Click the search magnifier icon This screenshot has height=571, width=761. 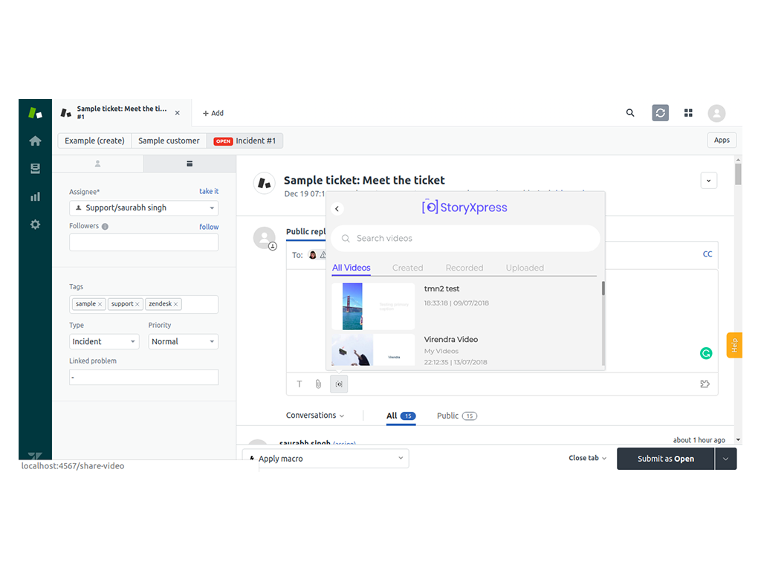pos(630,113)
